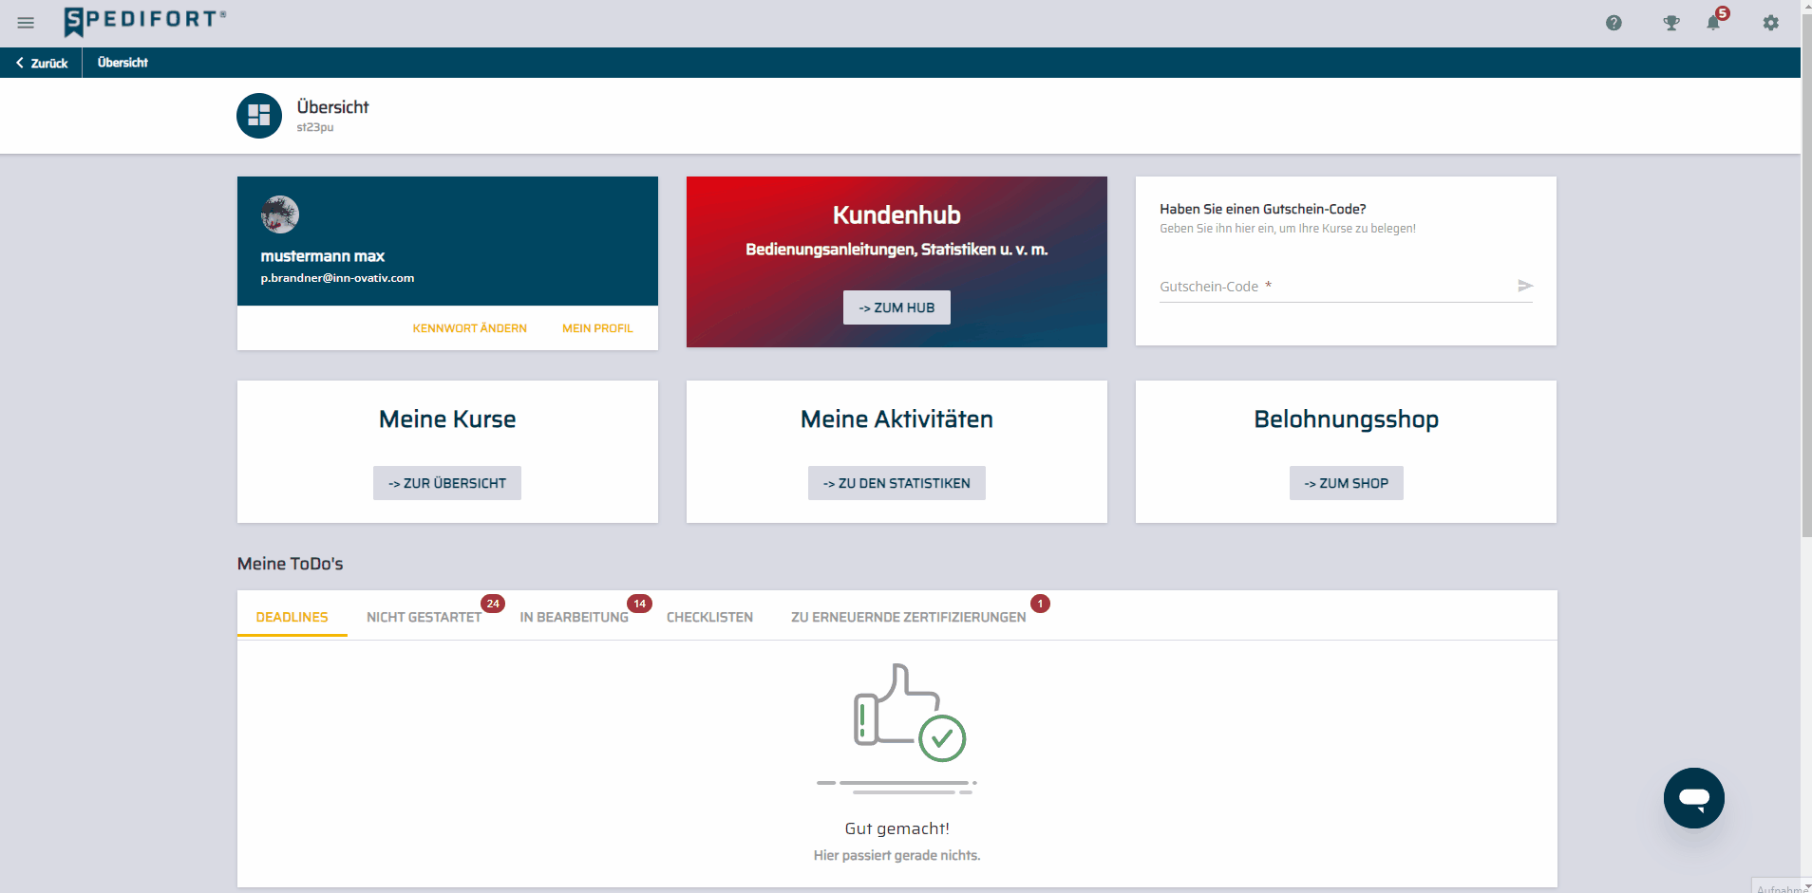Open the notifications bell icon

pos(1713,23)
